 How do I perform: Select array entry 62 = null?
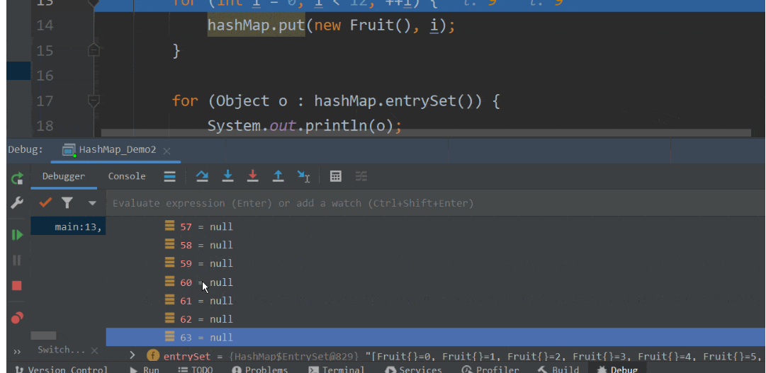point(206,319)
